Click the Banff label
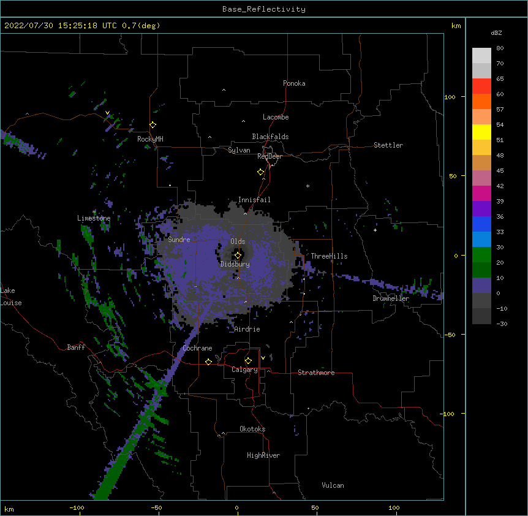 click(x=76, y=347)
